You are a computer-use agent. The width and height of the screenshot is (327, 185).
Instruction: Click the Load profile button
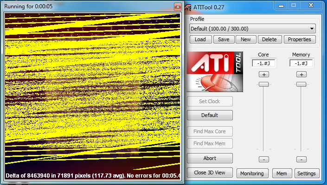click(200, 39)
